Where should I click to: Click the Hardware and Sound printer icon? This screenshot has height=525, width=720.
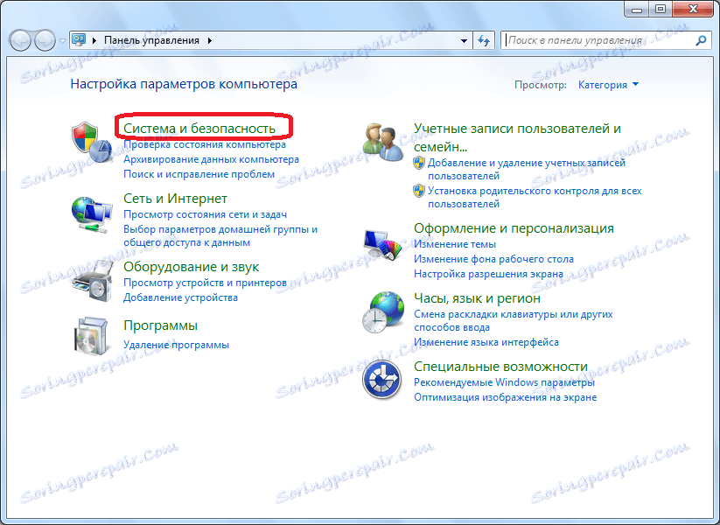tap(90, 283)
